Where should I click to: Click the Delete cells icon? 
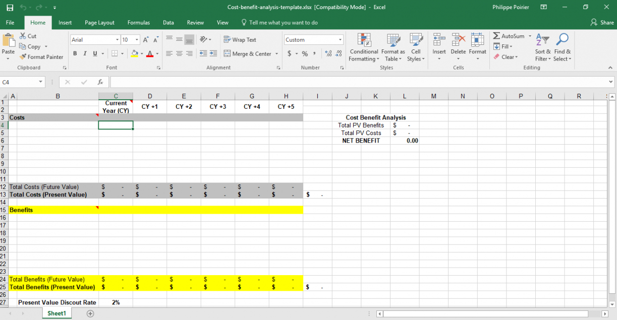click(458, 40)
